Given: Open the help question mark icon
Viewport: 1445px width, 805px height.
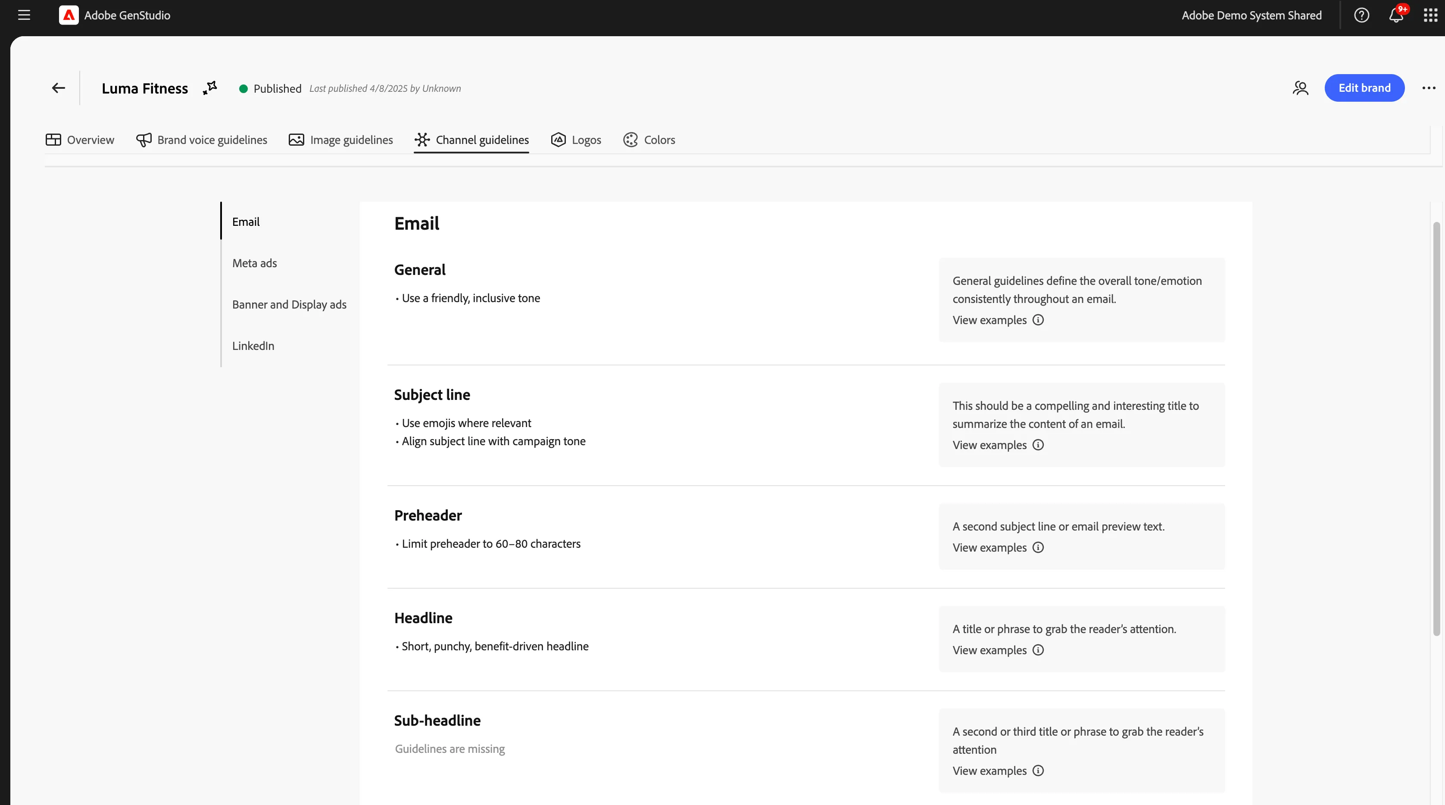Looking at the screenshot, I should tap(1361, 15).
